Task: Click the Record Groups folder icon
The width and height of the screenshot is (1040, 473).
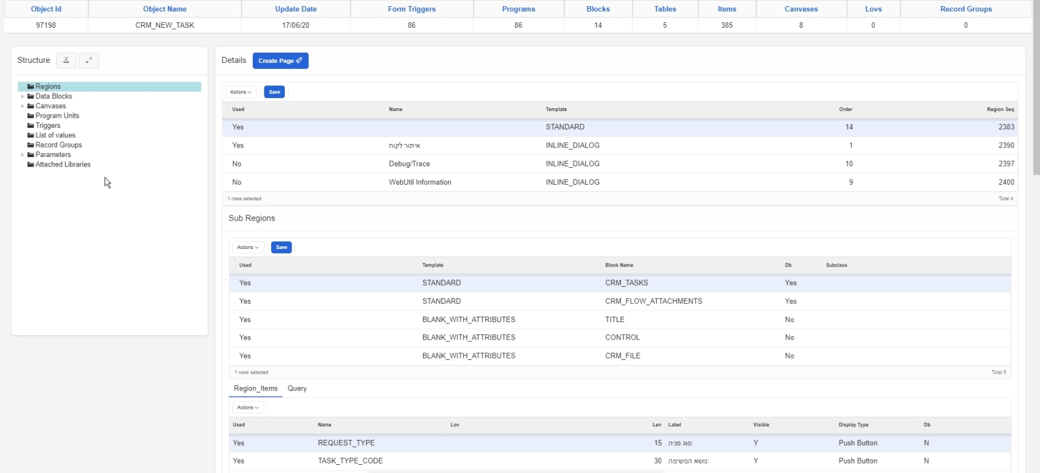Action: tap(31, 145)
